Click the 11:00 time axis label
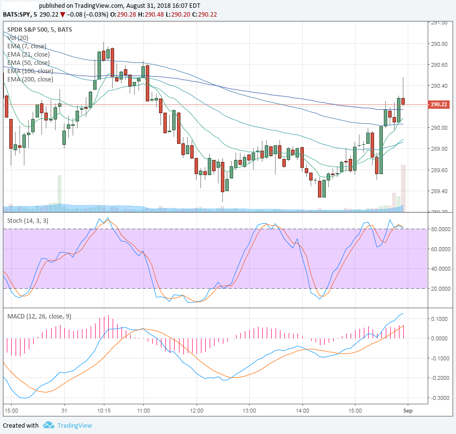Viewport: 456px width, 434px height. click(x=143, y=411)
